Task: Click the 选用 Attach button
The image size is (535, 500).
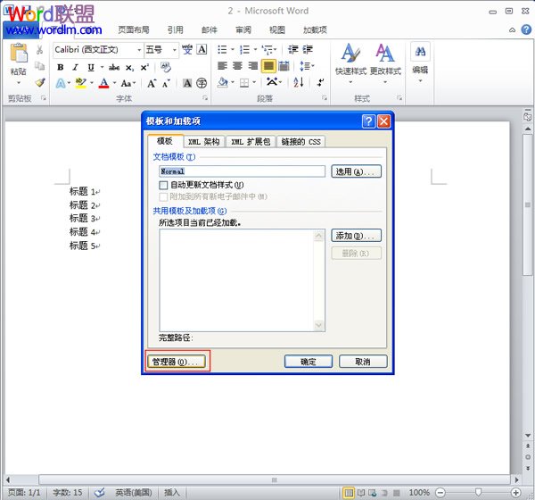Action: (356, 171)
